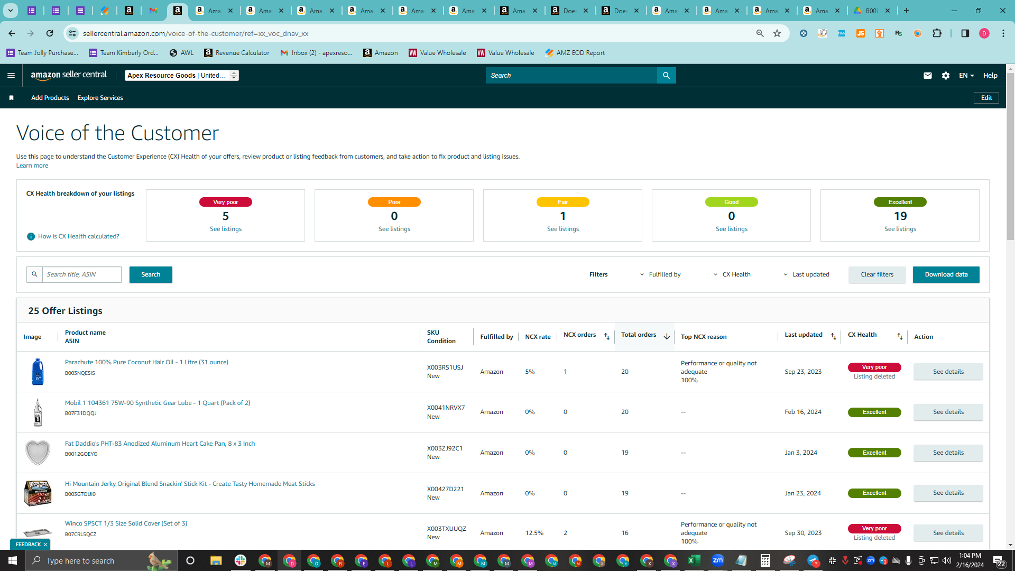This screenshot has width=1015, height=571.
Task: Click the browser zoom magnifier icon in address bar
Action: 760,33
